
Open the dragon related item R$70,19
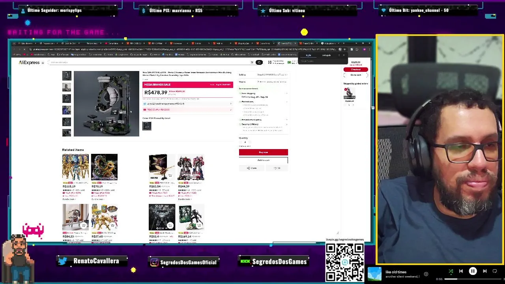[x=104, y=167]
